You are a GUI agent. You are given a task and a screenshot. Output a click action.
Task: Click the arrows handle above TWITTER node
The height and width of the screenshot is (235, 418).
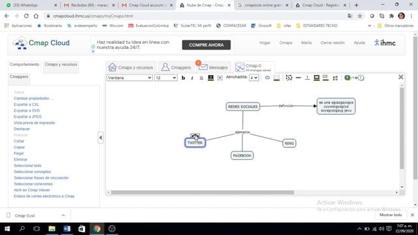click(x=195, y=136)
